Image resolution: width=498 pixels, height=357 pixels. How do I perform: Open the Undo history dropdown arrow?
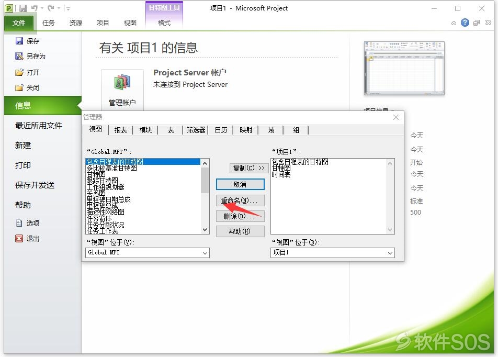(x=42, y=8)
